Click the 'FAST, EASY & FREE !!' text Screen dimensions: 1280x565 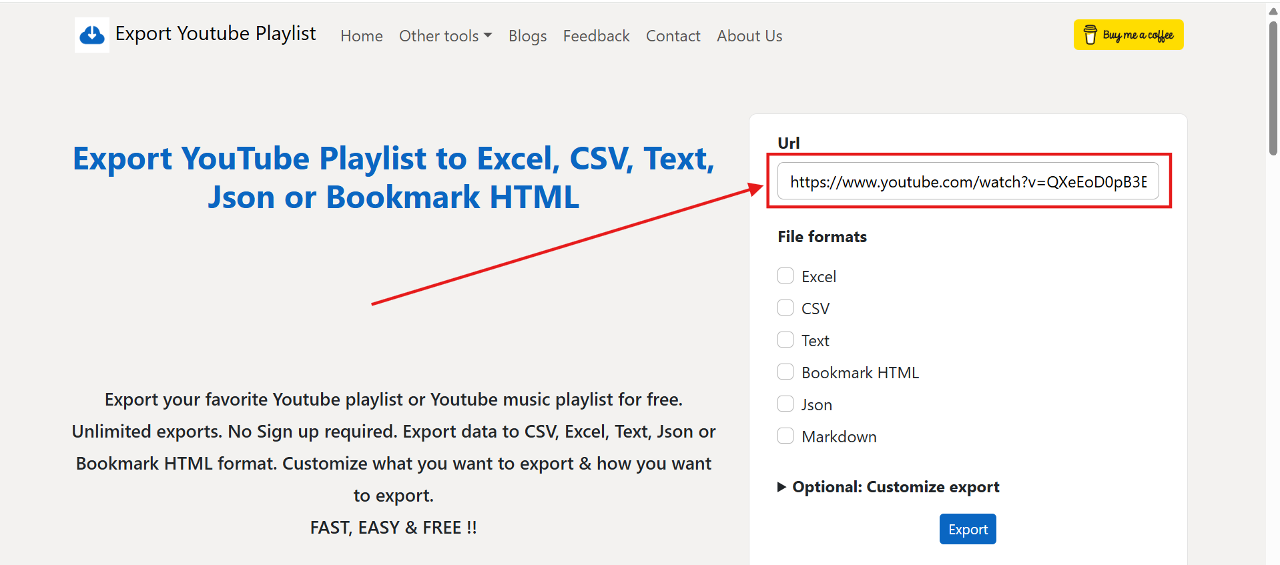394,528
